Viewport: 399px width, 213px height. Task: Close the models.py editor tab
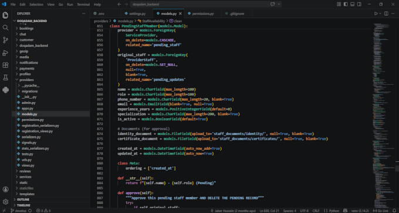(x=180, y=13)
